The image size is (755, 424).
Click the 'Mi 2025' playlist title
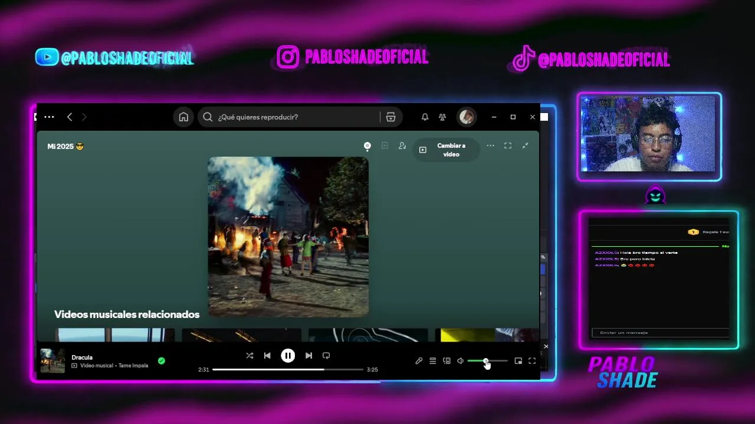pyautogui.click(x=65, y=146)
